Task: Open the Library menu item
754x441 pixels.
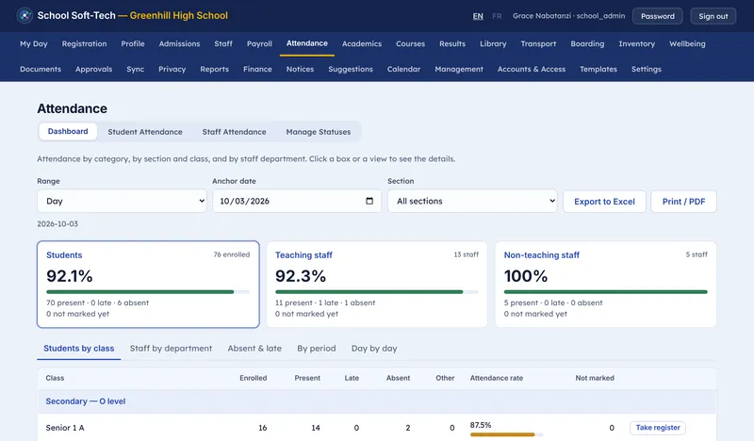Action: pos(493,43)
